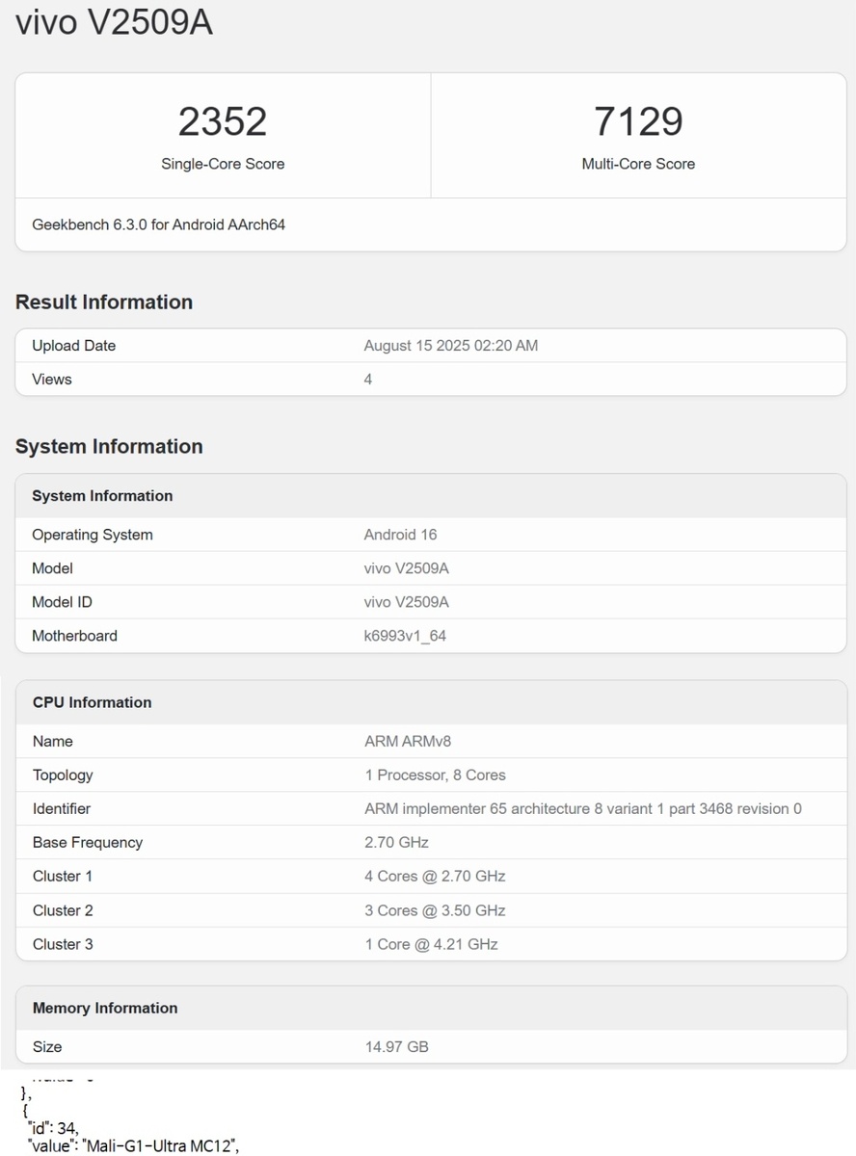Click the Topology label
Image resolution: width=856 pixels, height=1156 pixels.
[63, 775]
